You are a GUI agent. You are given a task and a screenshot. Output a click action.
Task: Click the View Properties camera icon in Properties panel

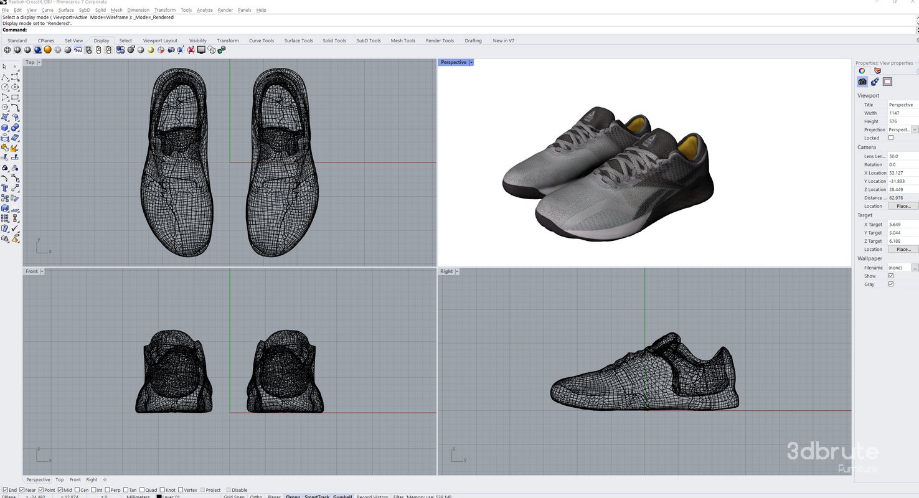coord(862,82)
